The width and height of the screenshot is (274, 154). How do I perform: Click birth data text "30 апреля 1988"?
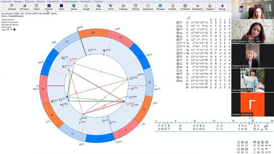(10, 13)
